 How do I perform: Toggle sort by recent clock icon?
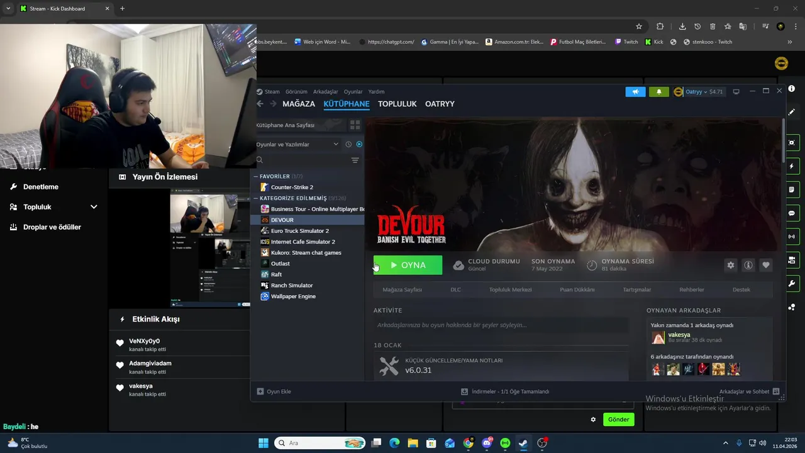pyautogui.click(x=348, y=144)
